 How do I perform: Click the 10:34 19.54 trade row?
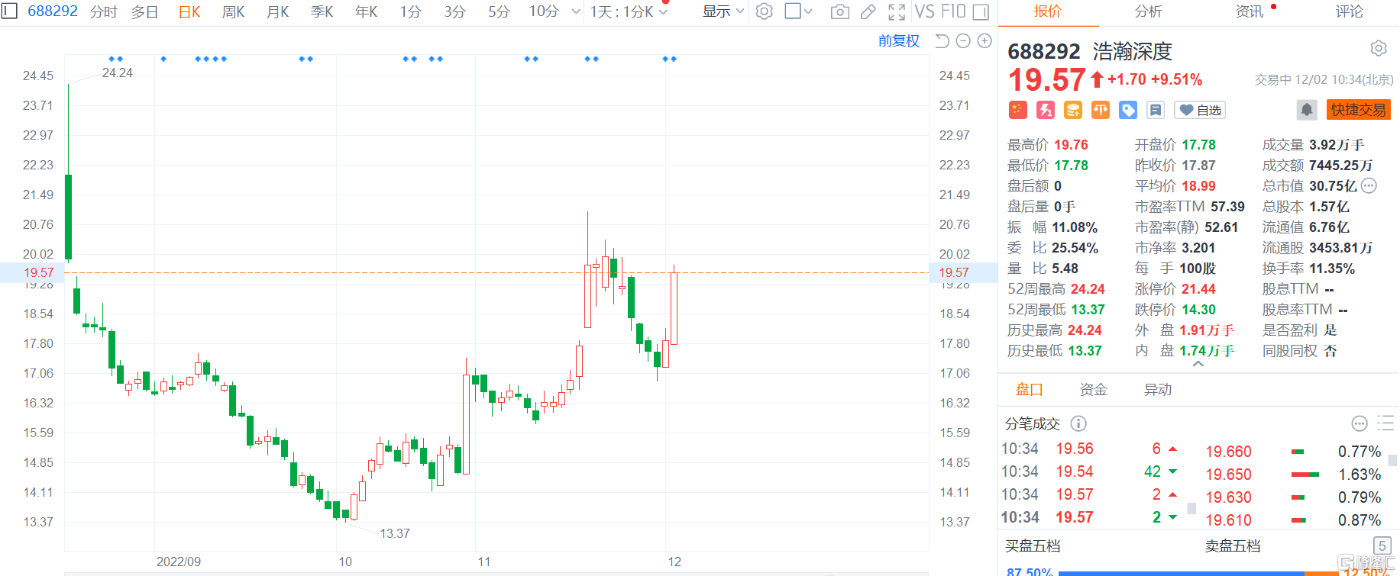[x=1092, y=471]
